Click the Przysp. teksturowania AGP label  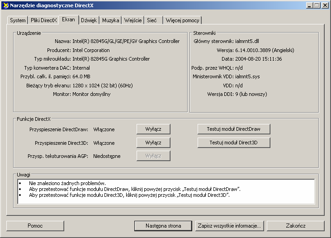(58, 156)
